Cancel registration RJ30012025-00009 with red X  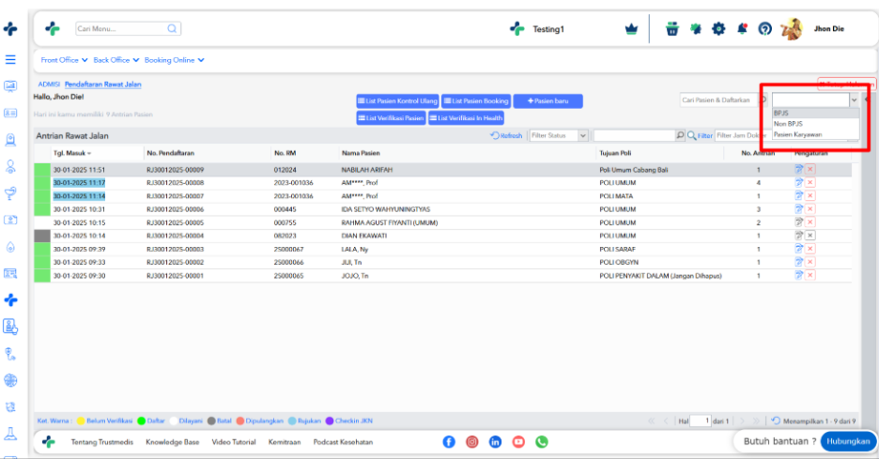[810, 169]
